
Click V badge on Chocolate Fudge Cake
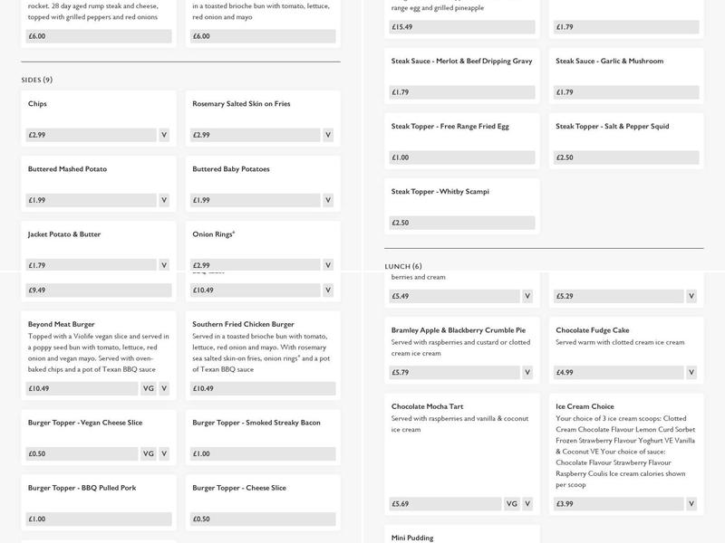pos(691,372)
